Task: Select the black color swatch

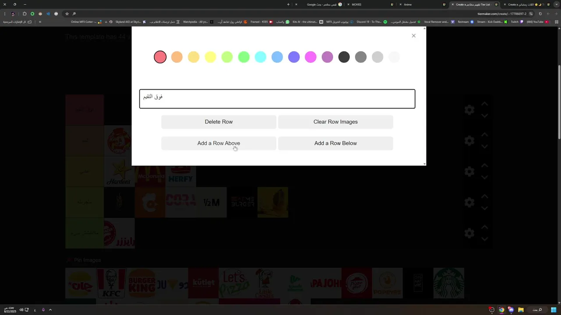Action: point(344,57)
